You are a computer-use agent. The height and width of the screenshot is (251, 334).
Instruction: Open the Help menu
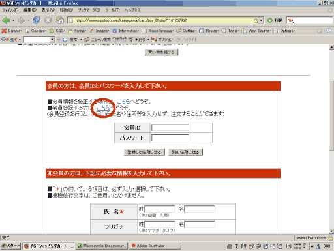[x=132, y=10]
